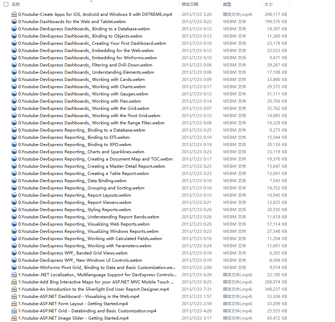The image size is (335, 322).
Task: Select file Grouping and Sorting.webm
Action: point(81,188)
